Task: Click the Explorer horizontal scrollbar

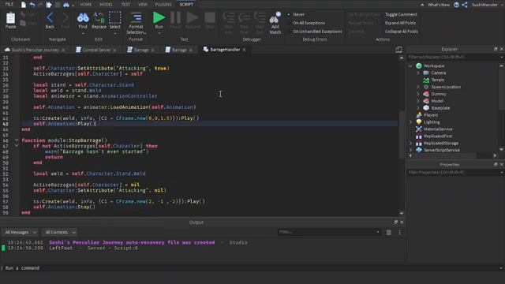Action: tap(444, 155)
